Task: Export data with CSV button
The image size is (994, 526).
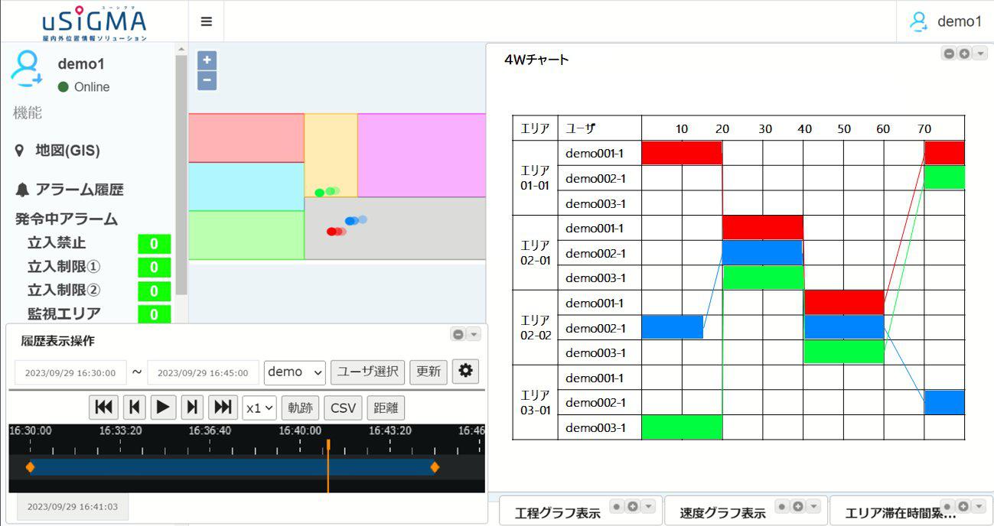Action: (x=343, y=408)
